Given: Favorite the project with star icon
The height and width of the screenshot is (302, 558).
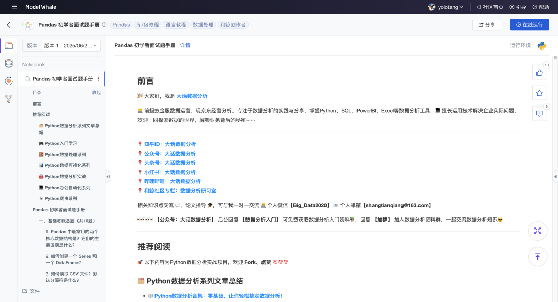Looking at the screenshot, I should click(x=539, y=93).
